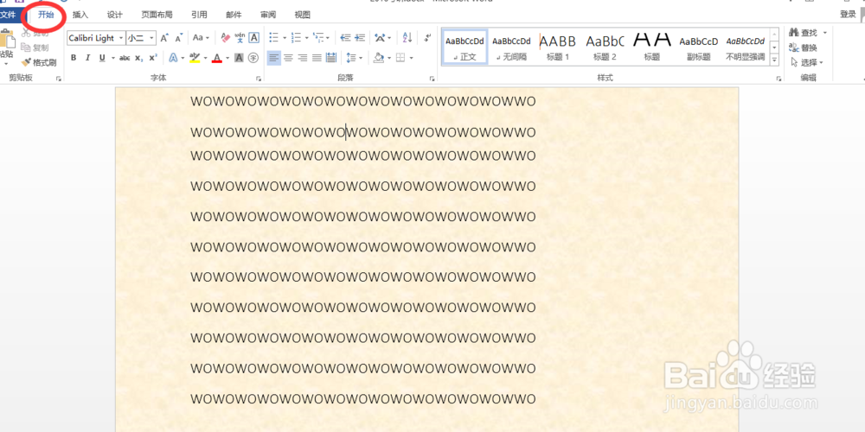This screenshot has width=865, height=432.
Task: Open the Calibri Light font name dropdown
Action: pos(121,38)
